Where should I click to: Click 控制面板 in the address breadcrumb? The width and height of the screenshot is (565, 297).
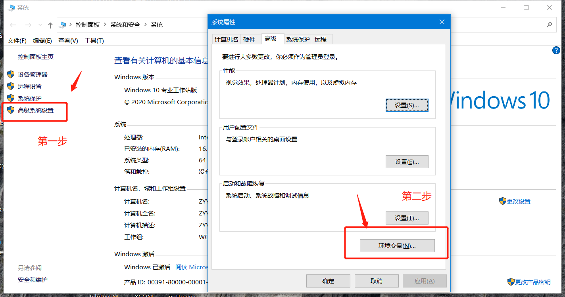coord(88,25)
